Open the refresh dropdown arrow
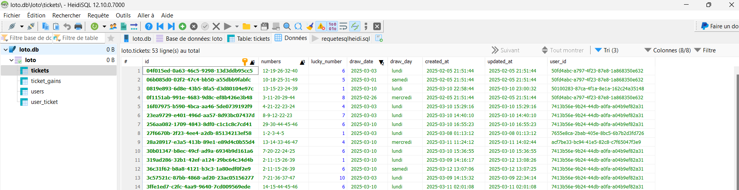The image size is (739, 190). (x=104, y=26)
